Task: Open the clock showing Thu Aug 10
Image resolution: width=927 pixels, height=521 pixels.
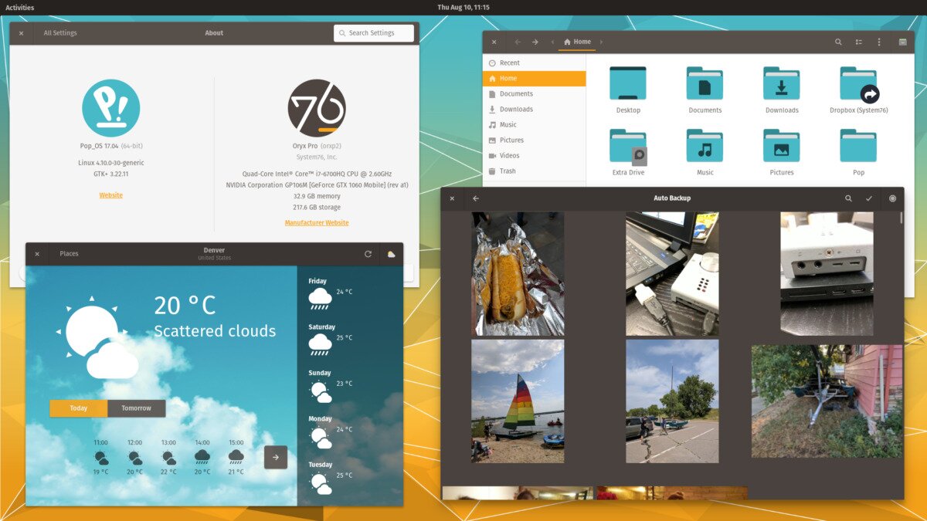Action: (x=463, y=7)
